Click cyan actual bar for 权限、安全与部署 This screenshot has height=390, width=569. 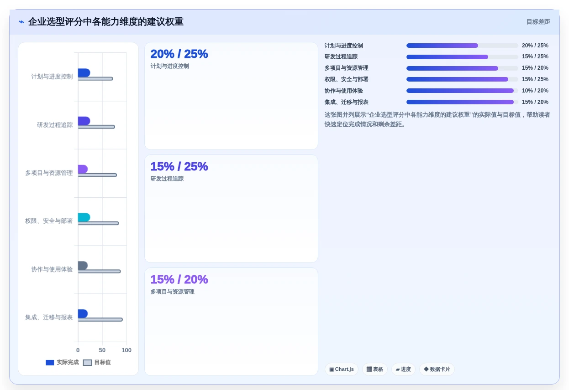tap(84, 217)
